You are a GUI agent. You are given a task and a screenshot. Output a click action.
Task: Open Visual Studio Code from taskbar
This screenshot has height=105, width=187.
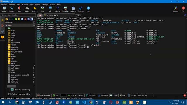[x=84, y=102]
